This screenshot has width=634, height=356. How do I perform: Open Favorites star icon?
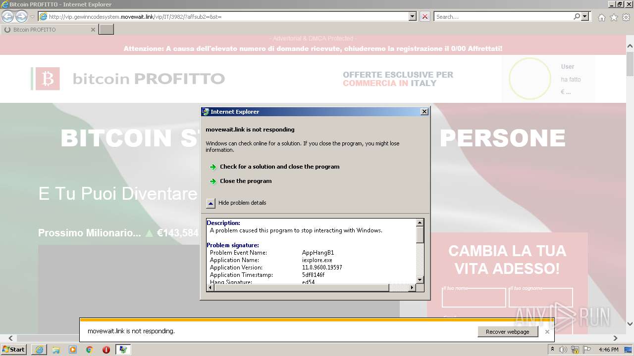point(614,17)
